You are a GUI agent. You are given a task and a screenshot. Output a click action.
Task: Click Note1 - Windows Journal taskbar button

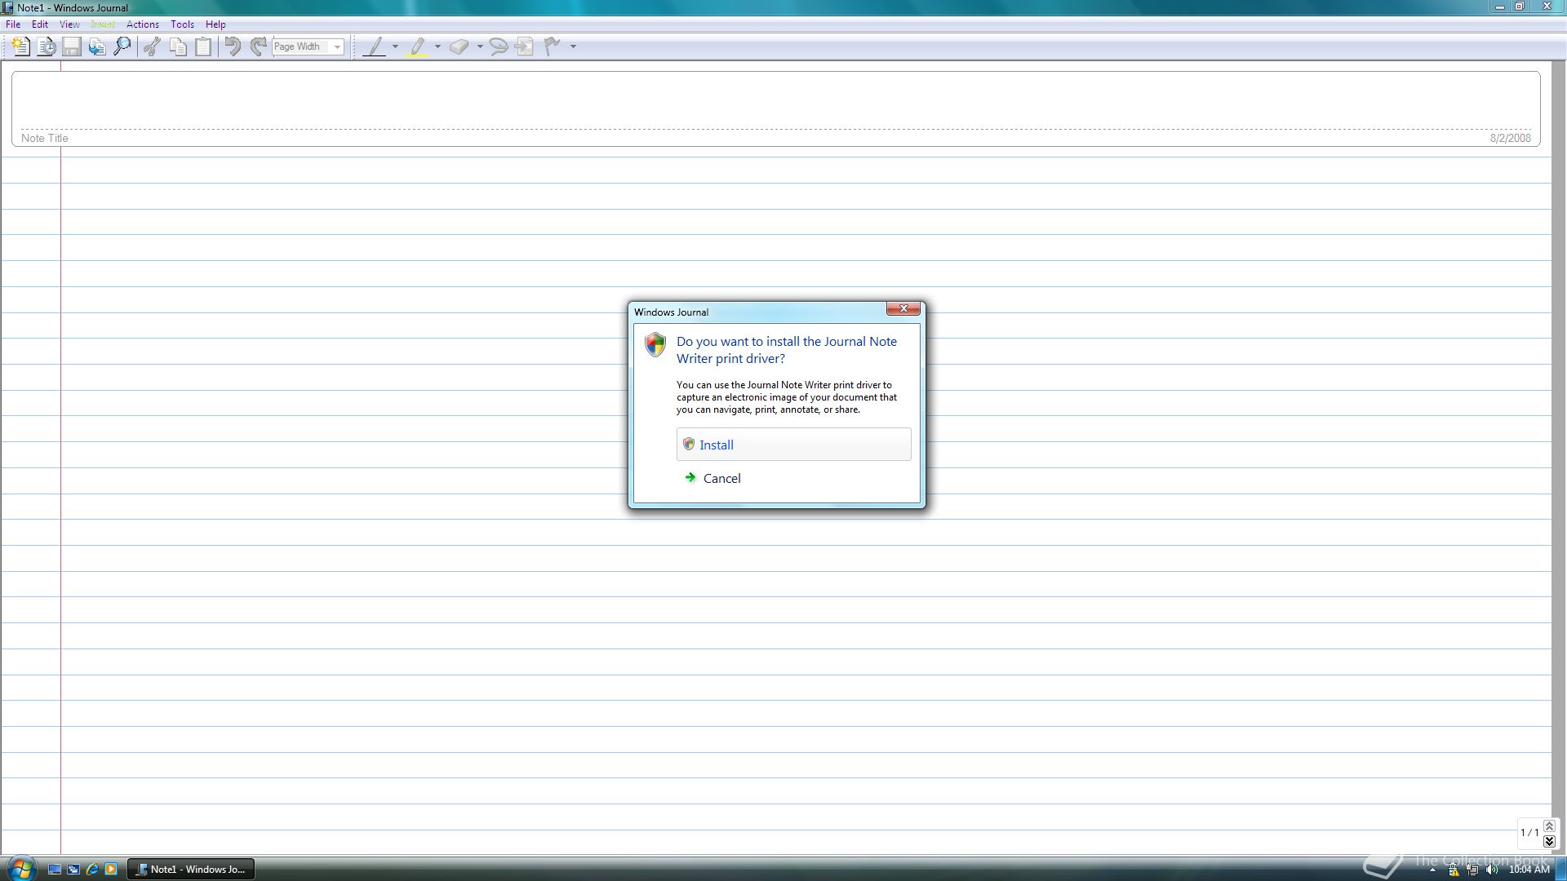(x=191, y=870)
